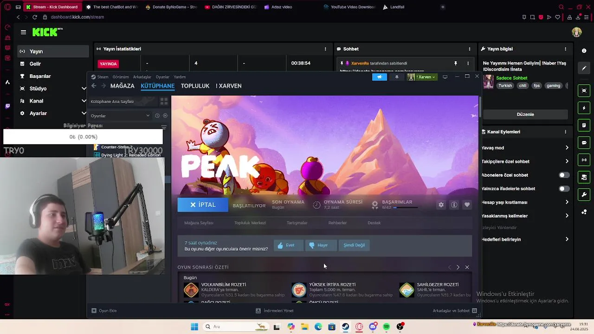
Task: Show next post-game summary item
Action: pyautogui.click(x=458, y=267)
